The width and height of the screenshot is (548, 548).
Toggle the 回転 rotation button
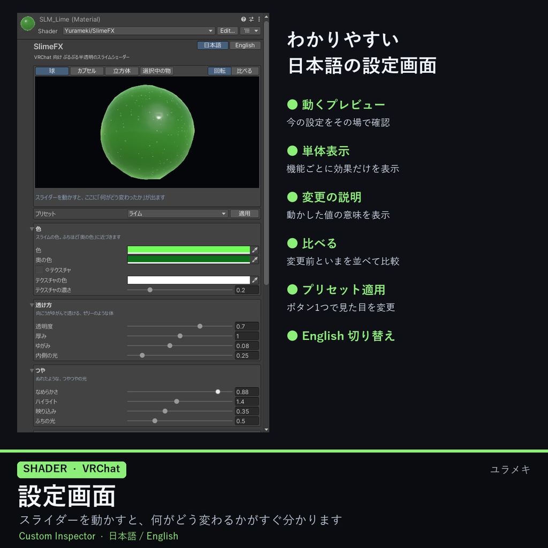219,71
